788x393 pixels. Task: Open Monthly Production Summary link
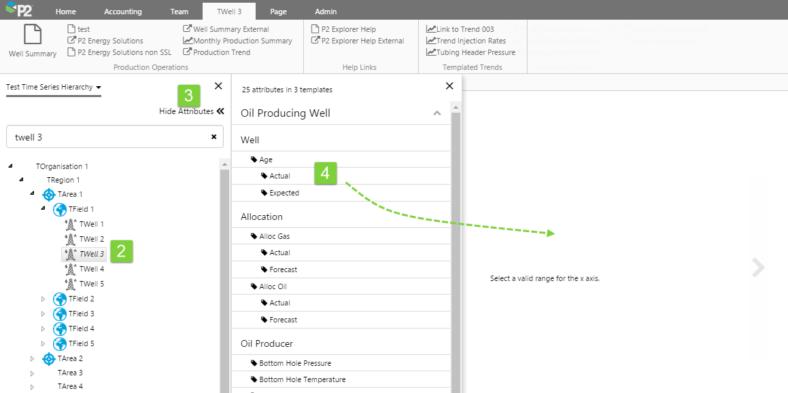(242, 41)
